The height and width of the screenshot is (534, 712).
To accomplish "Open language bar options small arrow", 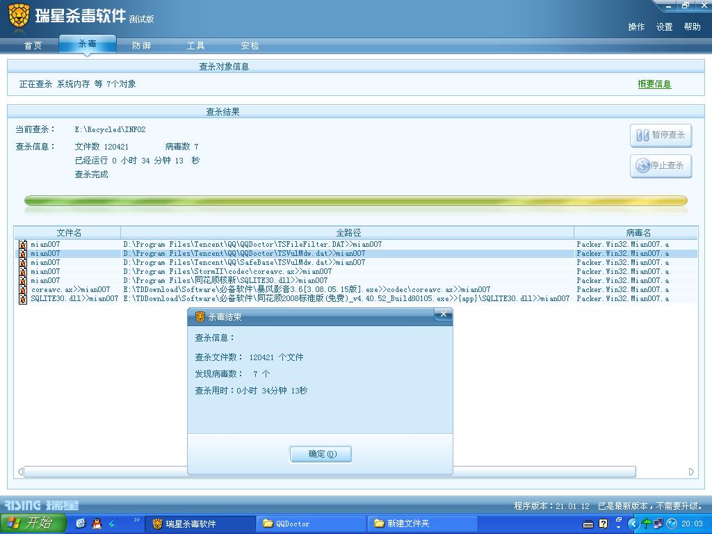I will [x=618, y=528].
